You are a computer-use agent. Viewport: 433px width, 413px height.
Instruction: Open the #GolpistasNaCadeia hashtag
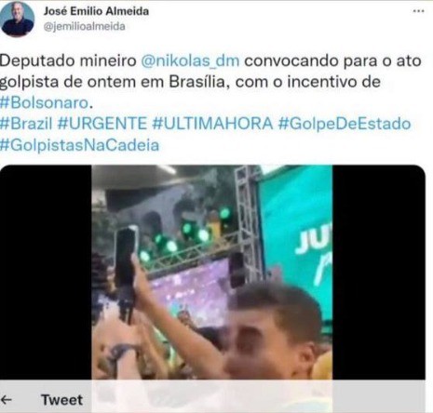click(x=79, y=145)
